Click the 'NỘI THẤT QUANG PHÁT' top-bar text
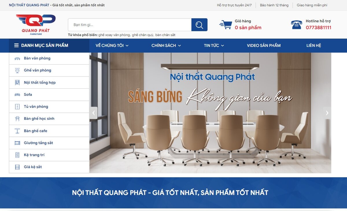 (29, 5)
